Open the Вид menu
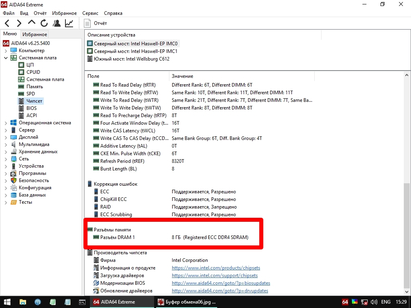411x308 pixels. tap(24, 13)
